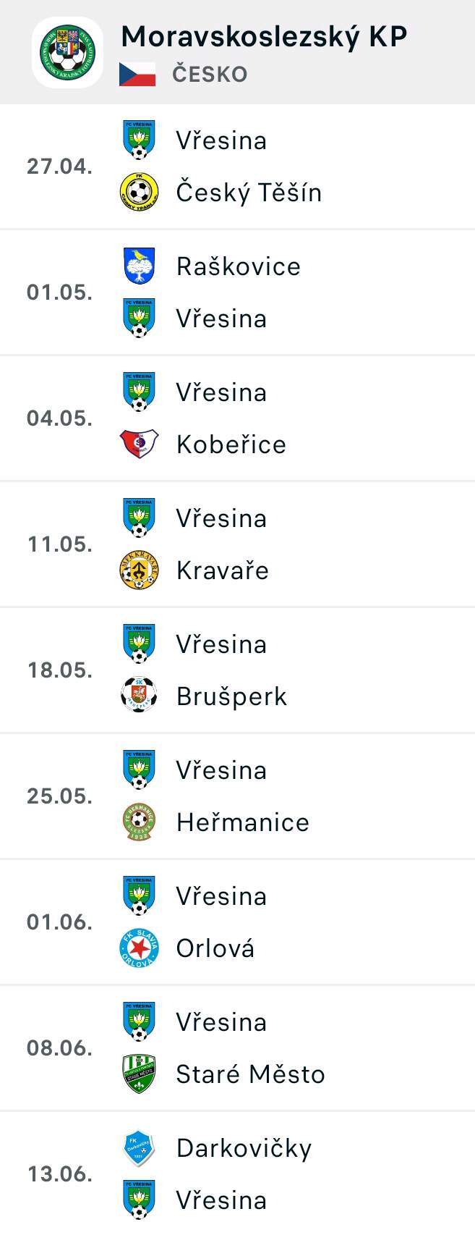Select the Staré Město club crest

(138, 1074)
